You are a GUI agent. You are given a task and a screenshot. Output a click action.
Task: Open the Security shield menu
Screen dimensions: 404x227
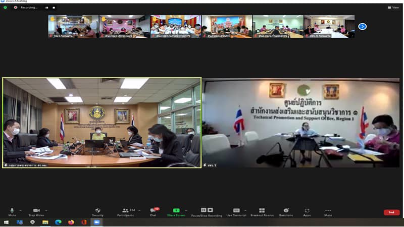tap(97, 212)
